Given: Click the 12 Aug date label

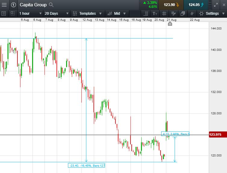Looking at the screenshot, I should tap(87, 20).
